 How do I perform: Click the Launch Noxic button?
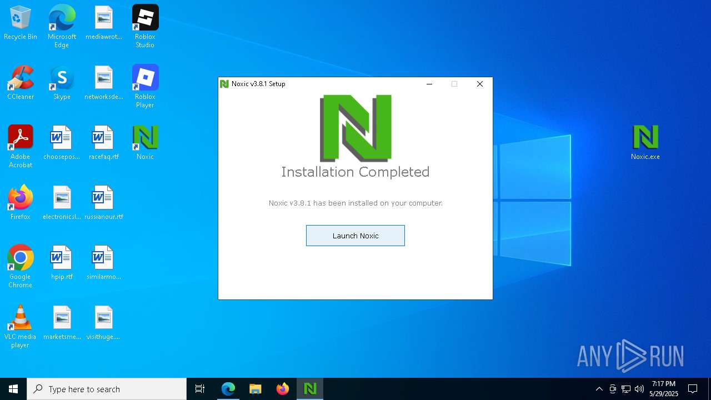355,236
